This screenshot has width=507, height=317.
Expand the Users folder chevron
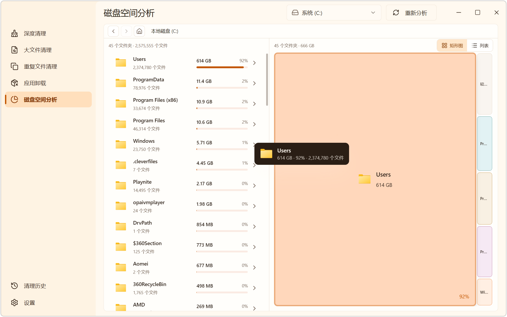[x=254, y=63]
